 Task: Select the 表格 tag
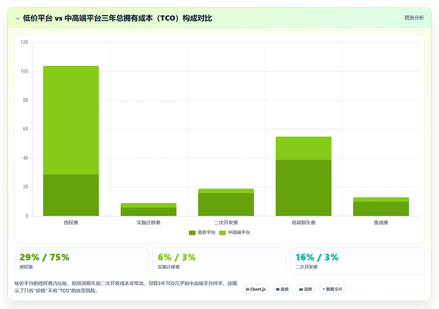point(282,289)
